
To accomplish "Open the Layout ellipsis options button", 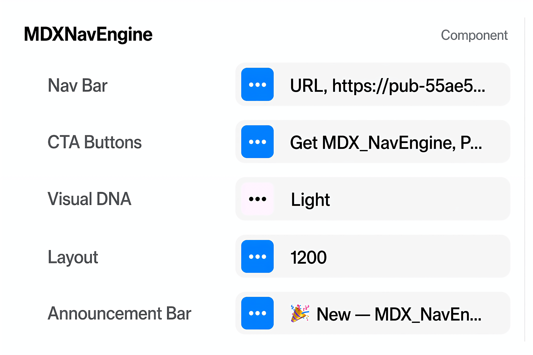I will [257, 256].
